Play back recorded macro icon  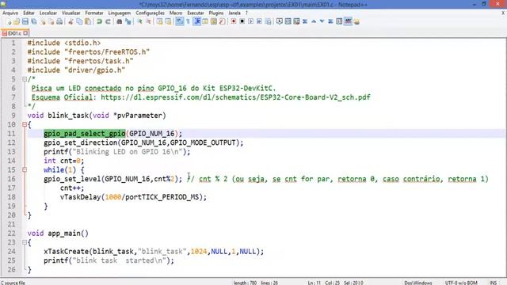pos(251,21)
